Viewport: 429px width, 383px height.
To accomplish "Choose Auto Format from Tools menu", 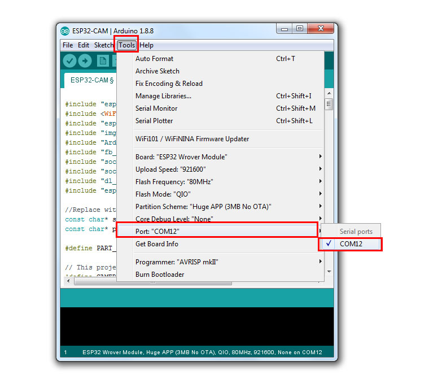I will (220, 59).
